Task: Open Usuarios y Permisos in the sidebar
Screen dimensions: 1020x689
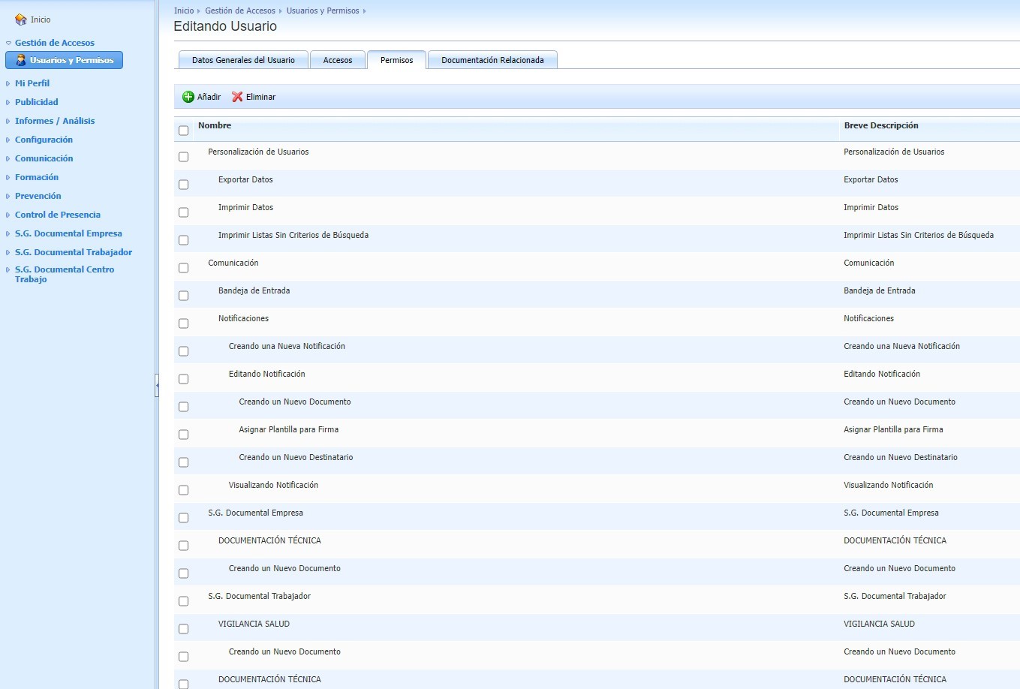Action: coord(64,60)
